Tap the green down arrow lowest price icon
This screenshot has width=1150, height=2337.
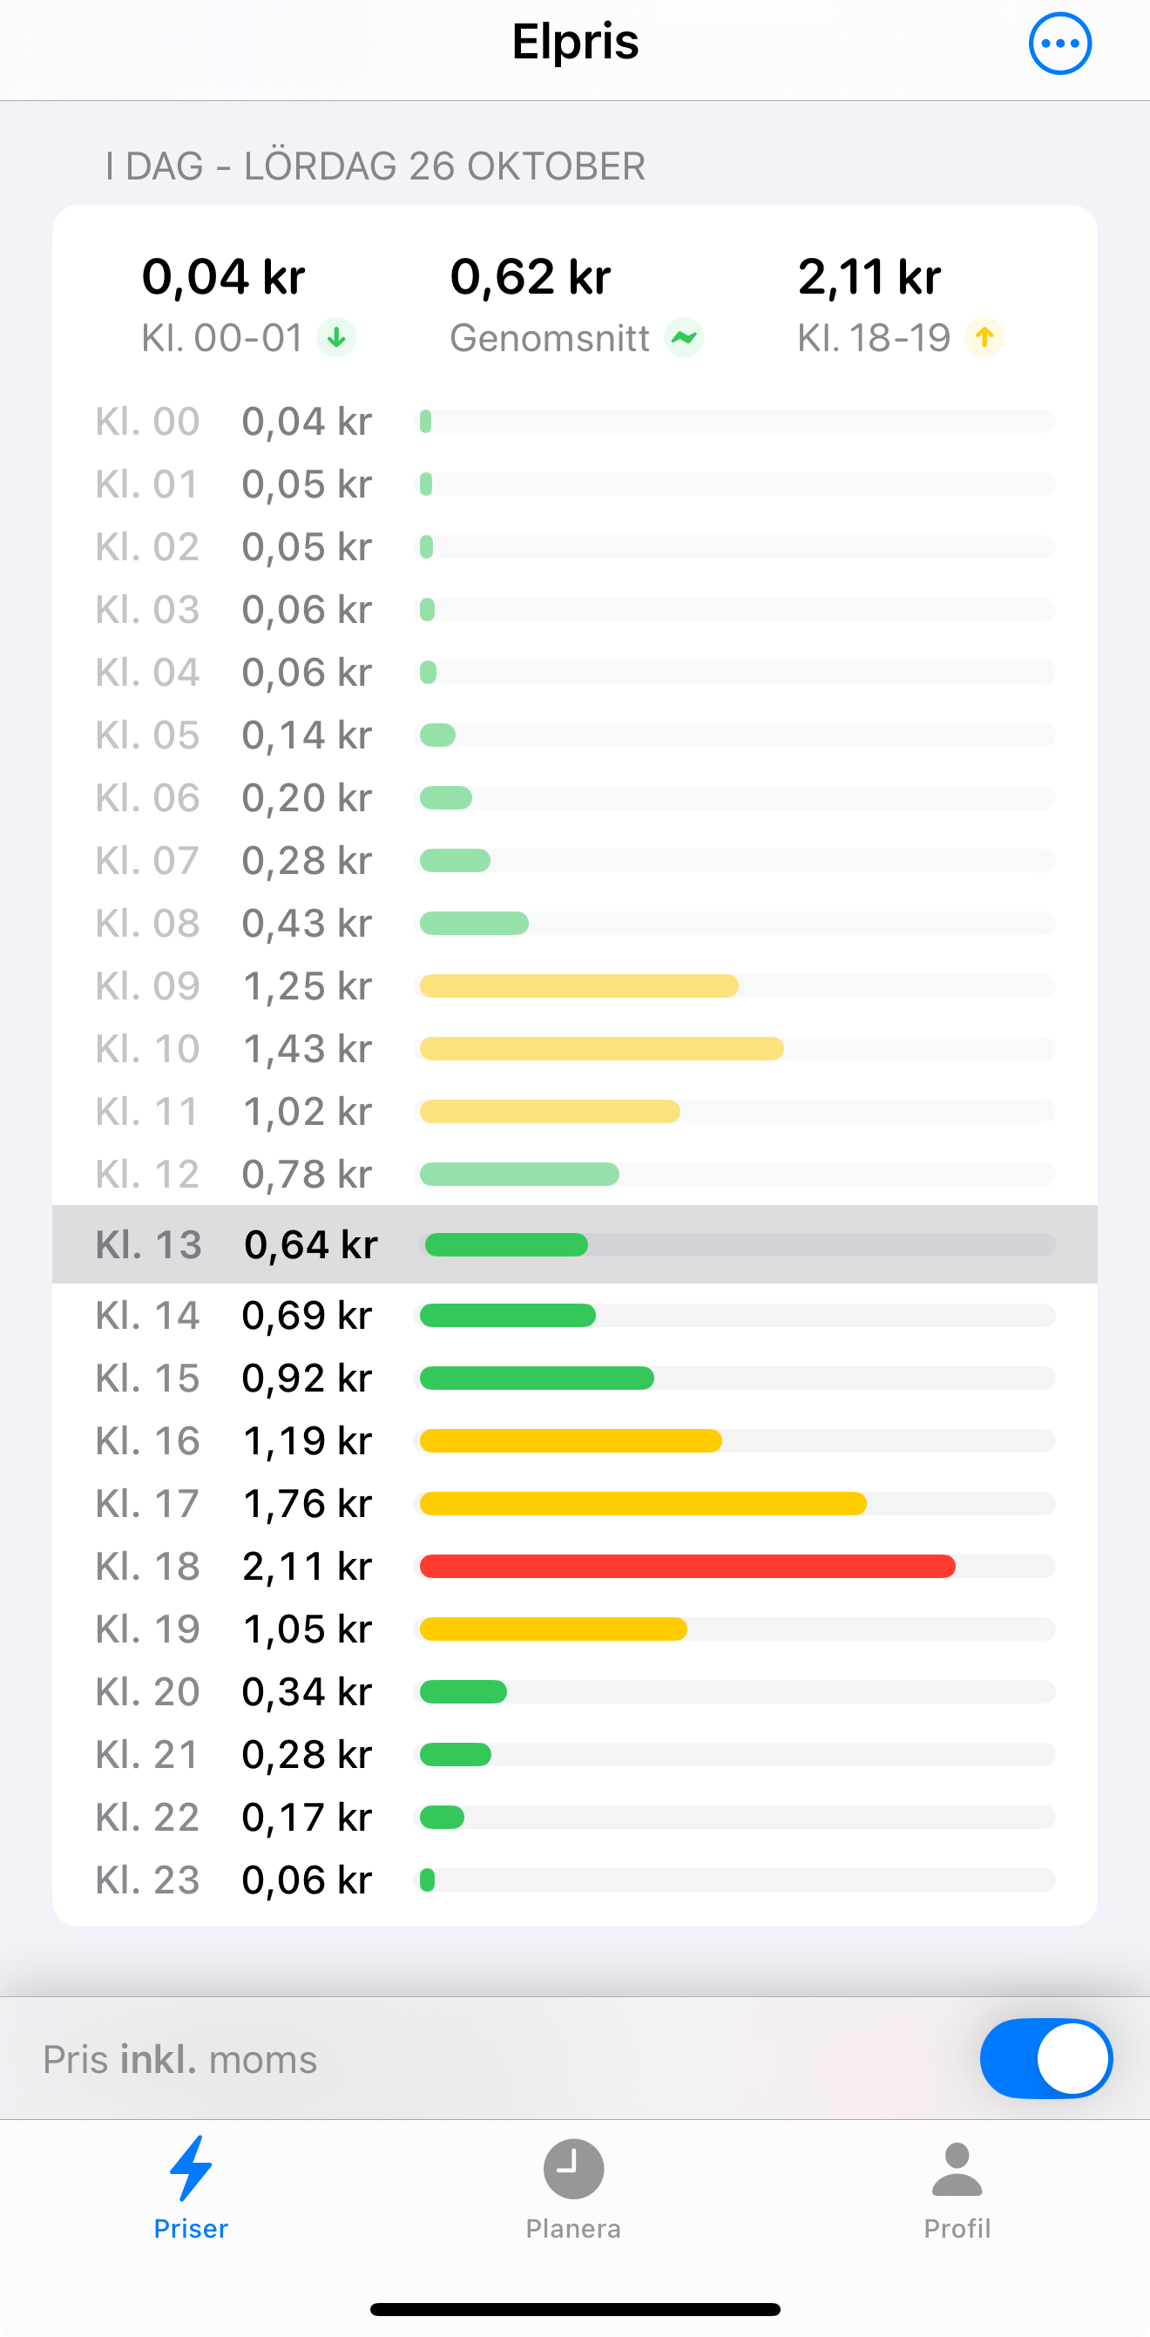pyautogui.click(x=336, y=338)
